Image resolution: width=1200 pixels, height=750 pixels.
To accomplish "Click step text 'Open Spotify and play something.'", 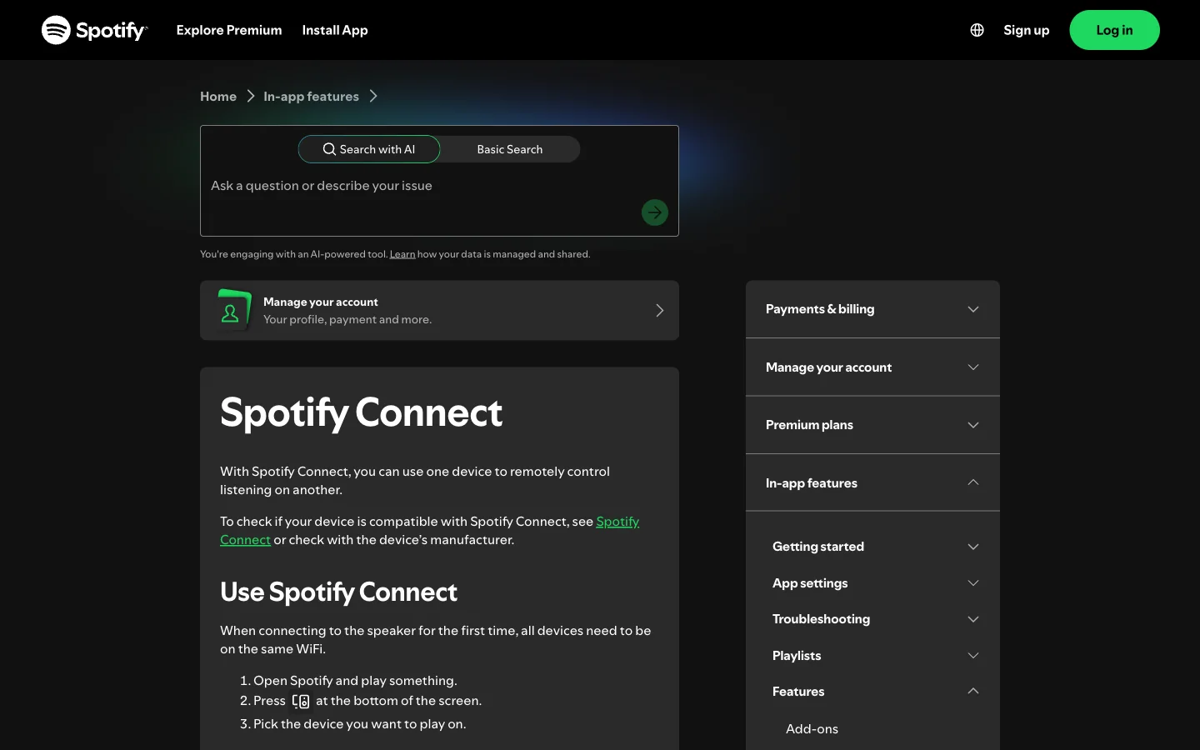I will coord(355,681).
